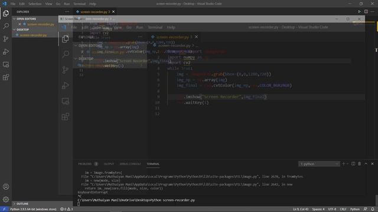Image resolution: width=378 pixels, height=212 pixels.
Task: Switch to the Debug Console tab
Action: tap(130, 164)
